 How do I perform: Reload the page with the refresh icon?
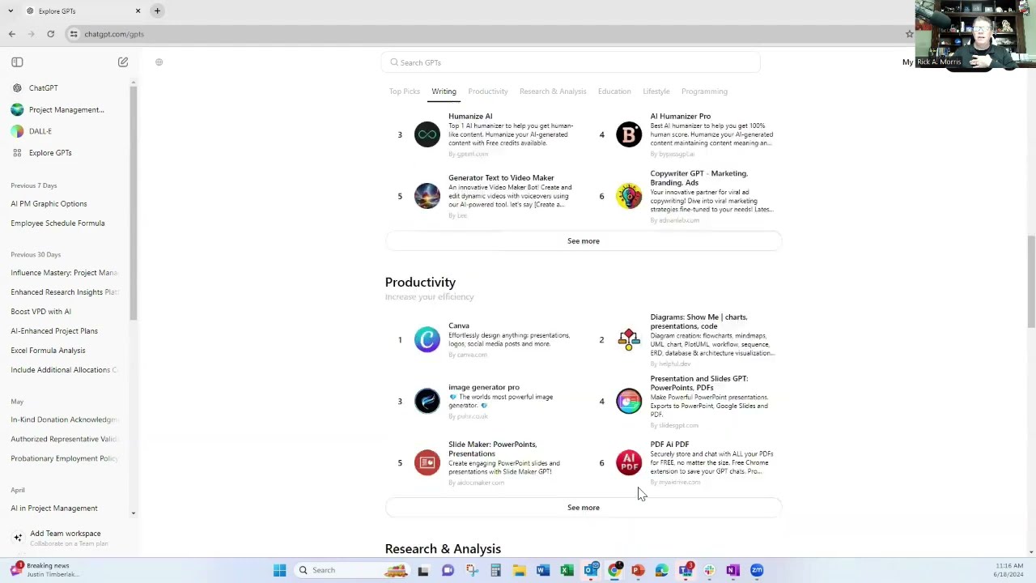tap(50, 34)
